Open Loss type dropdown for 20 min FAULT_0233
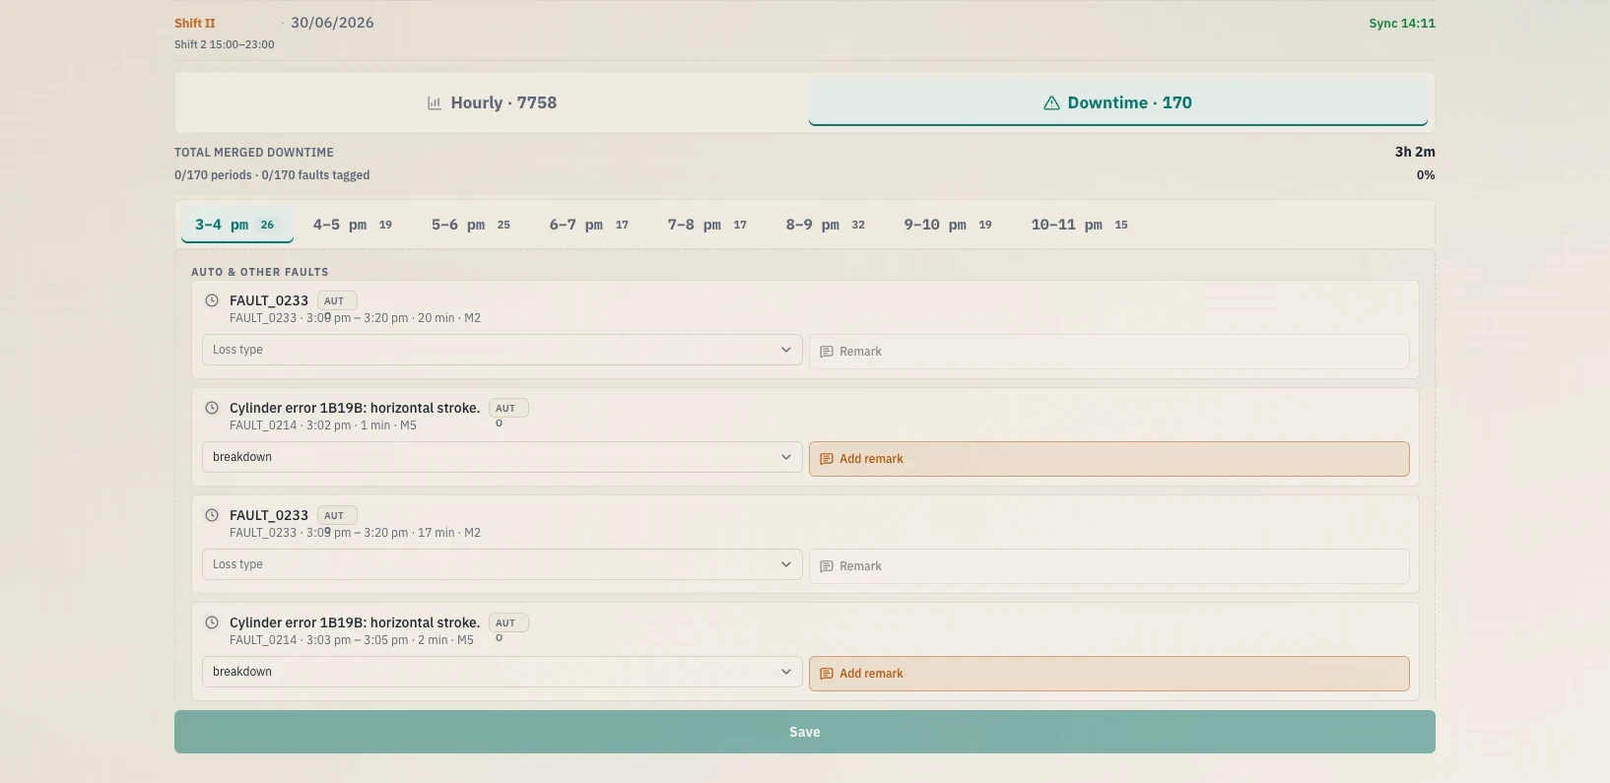The width and height of the screenshot is (1610, 783). [503, 350]
